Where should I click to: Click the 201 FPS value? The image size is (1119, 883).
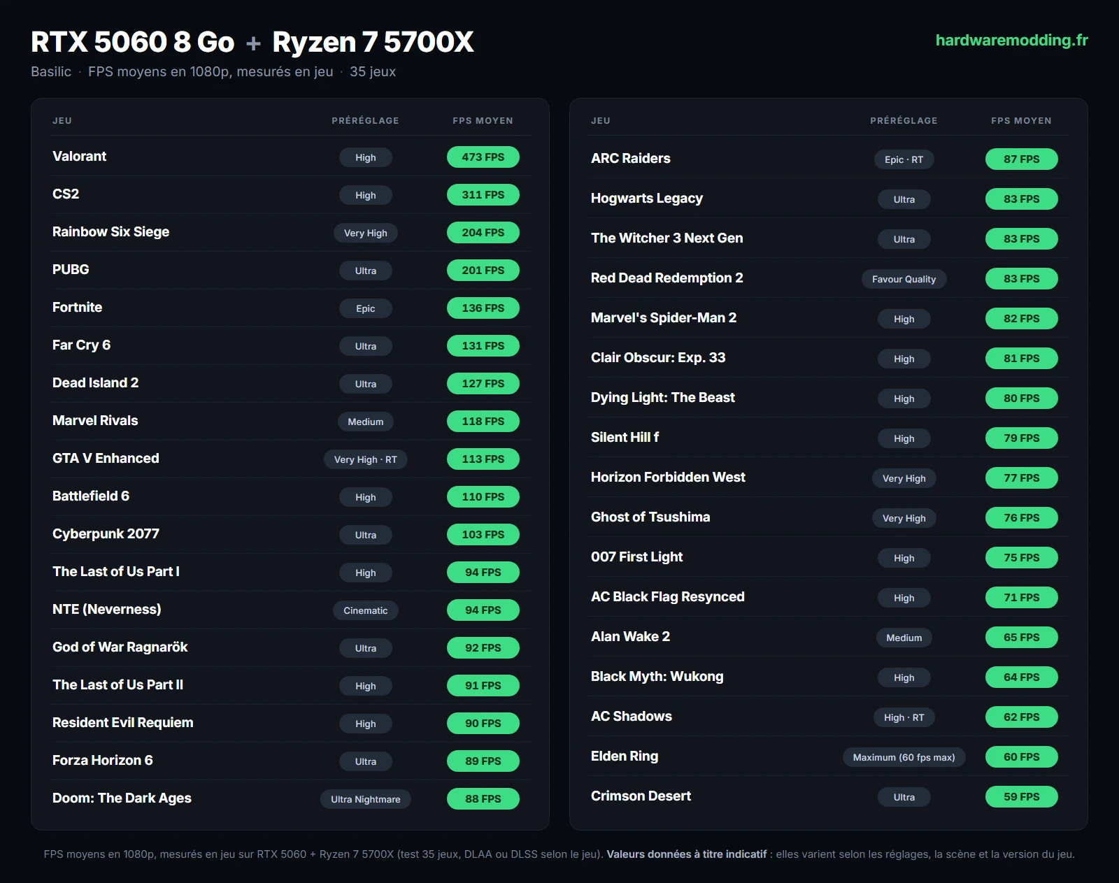[x=483, y=271]
